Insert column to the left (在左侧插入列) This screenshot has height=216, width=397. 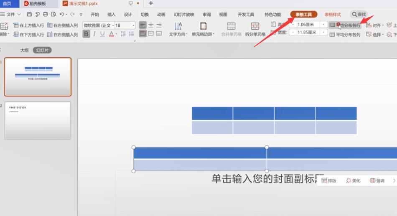(63, 25)
